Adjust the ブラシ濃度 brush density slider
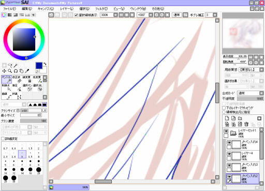 (x=34, y=121)
